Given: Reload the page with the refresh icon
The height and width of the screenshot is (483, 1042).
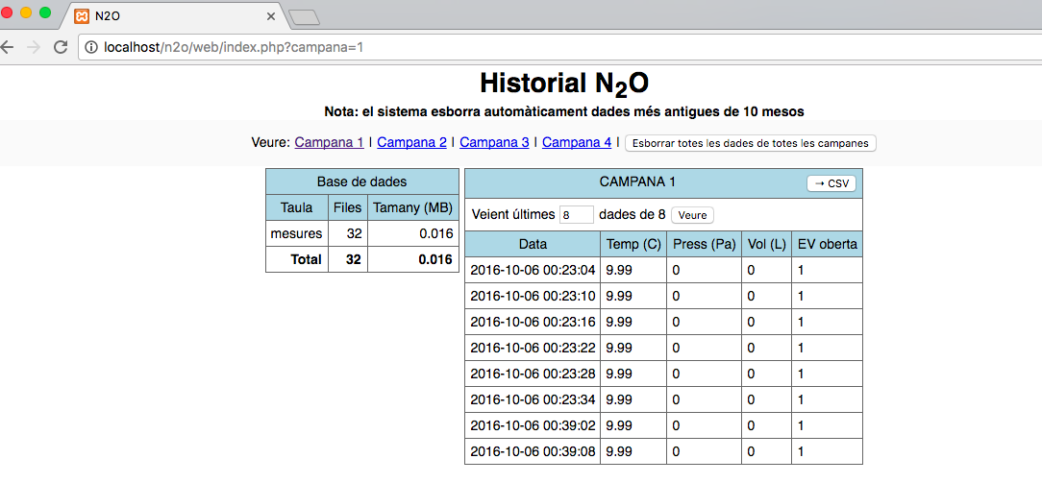Looking at the screenshot, I should pyautogui.click(x=61, y=47).
